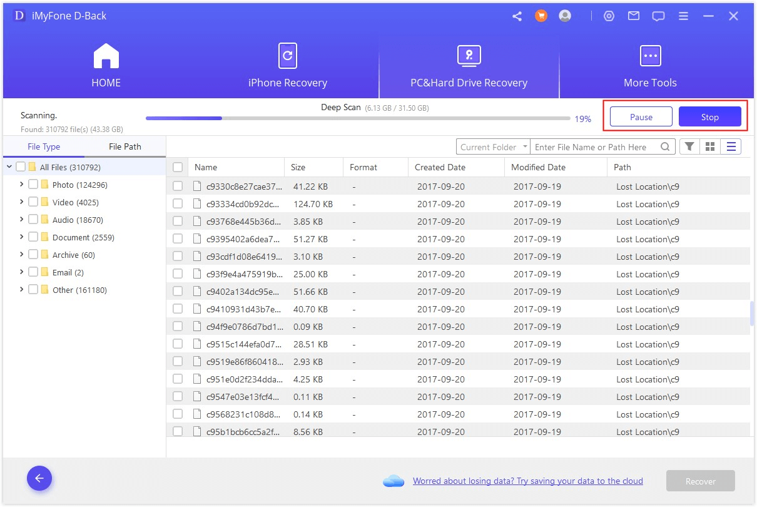Click the Recover button
Image resolution: width=757 pixels, height=507 pixels.
coord(701,481)
